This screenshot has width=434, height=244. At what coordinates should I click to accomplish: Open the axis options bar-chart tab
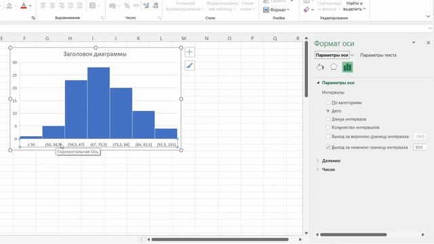347,67
